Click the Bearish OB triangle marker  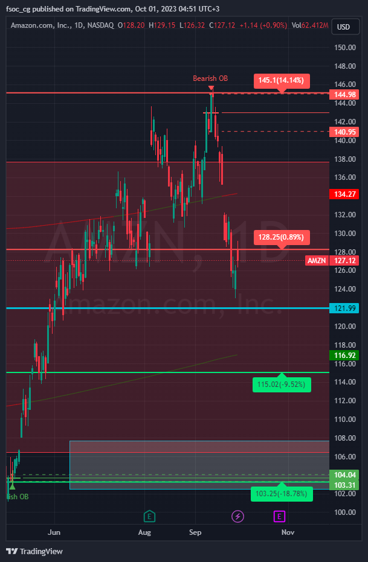tap(211, 88)
